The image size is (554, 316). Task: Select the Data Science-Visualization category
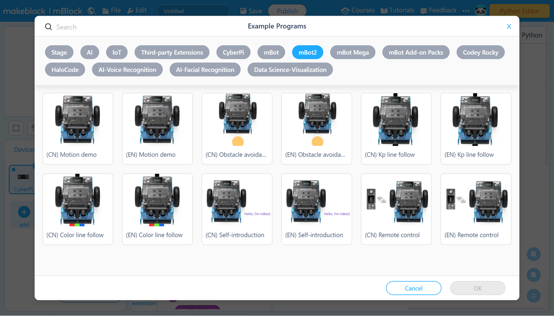point(290,70)
